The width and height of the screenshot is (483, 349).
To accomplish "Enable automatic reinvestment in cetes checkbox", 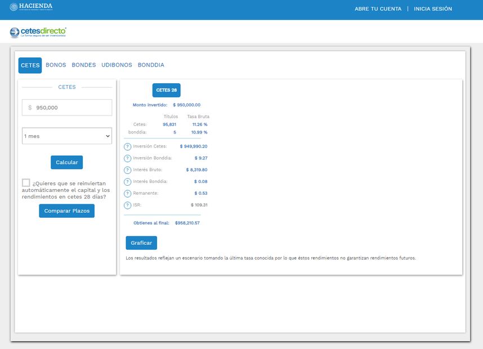I will pyautogui.click(x=26, y=183).
